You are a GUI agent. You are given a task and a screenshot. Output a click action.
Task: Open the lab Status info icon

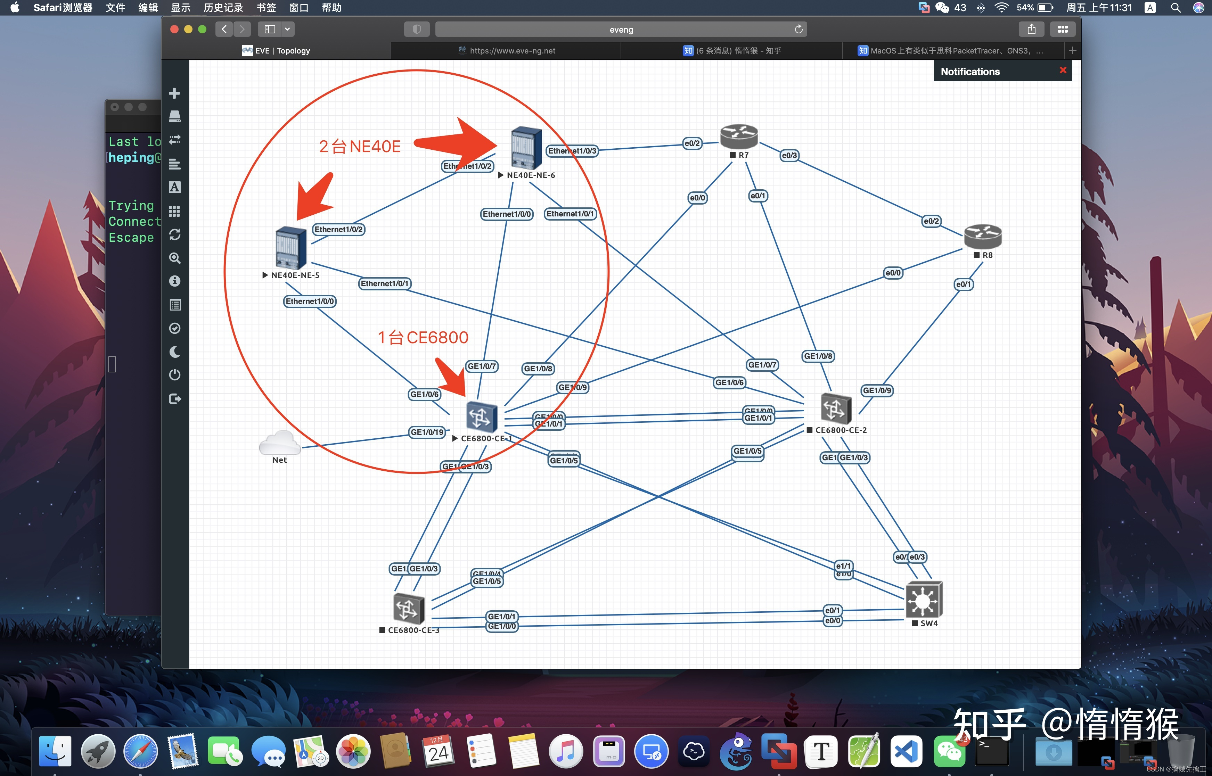click(x=174, y=281)
